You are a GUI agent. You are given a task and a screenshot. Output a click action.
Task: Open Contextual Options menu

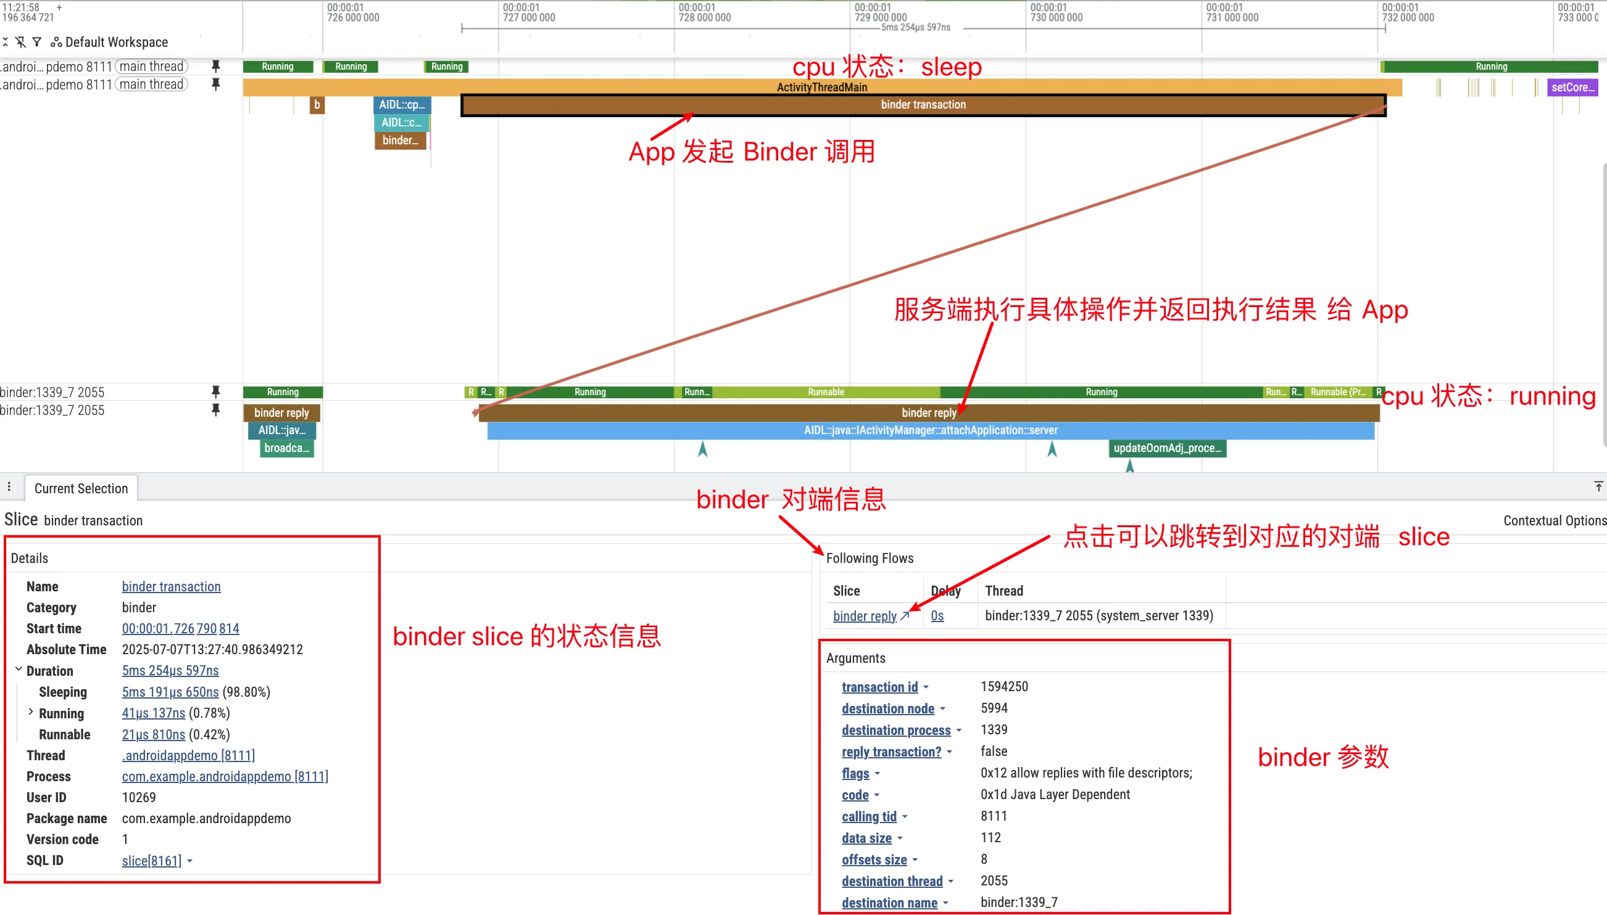pos(1554,520)
